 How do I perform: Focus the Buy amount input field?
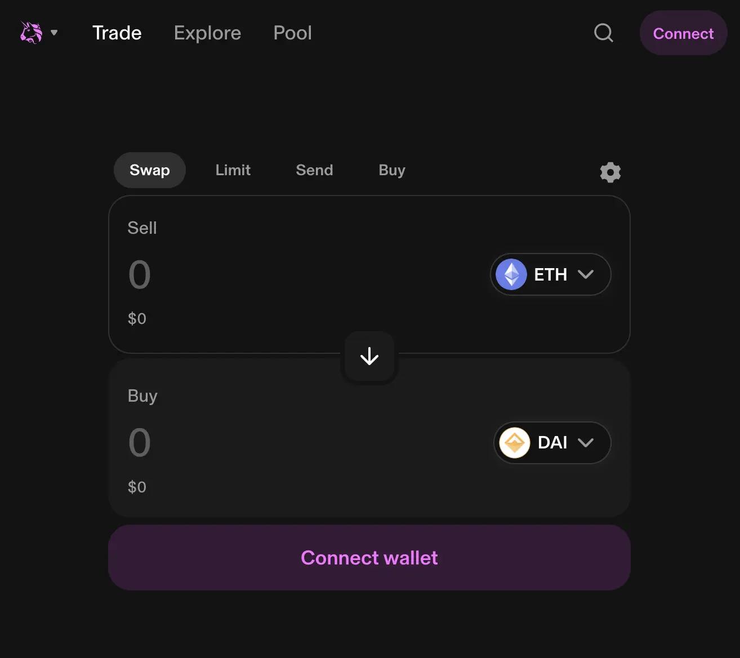[x=304, y=443]
